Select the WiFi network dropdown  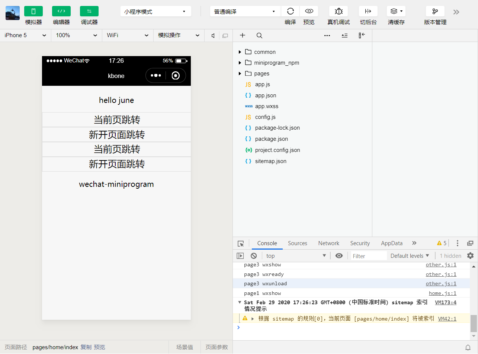[128, 35]
